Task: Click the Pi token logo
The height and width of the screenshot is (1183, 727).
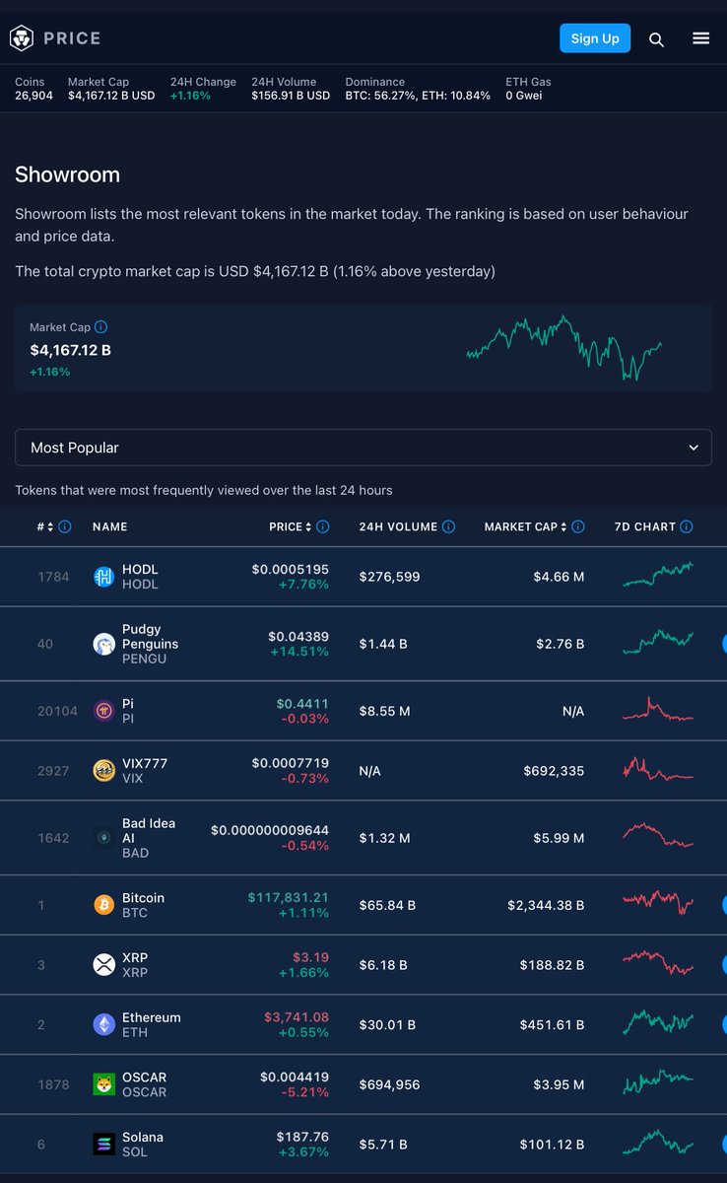Action: [x=103, y=711]
